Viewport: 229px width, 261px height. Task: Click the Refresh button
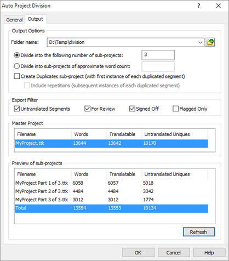click(199, 232)
